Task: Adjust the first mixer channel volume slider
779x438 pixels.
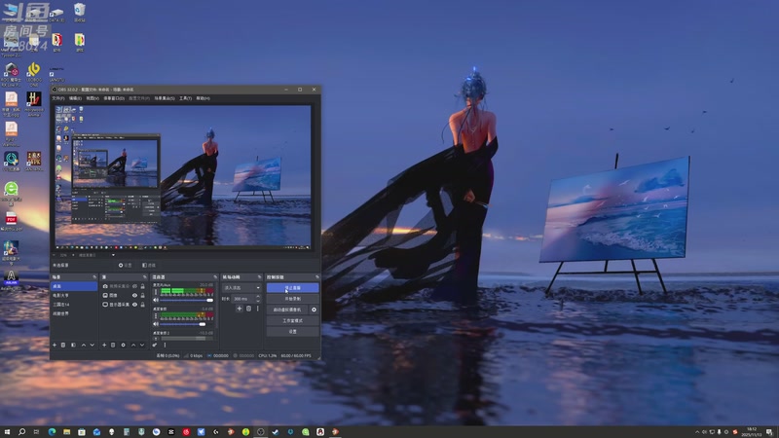Action: 187,300
